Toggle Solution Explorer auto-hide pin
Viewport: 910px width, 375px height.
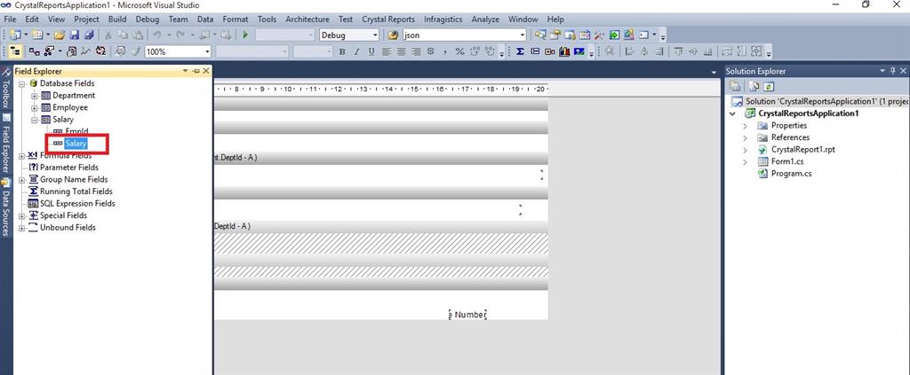tap(892, 71)
